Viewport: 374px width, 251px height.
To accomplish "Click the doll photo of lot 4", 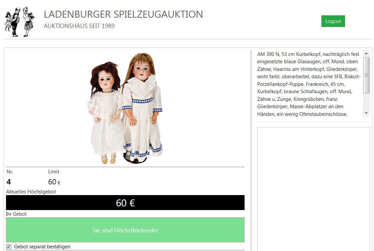I will 126,108.
